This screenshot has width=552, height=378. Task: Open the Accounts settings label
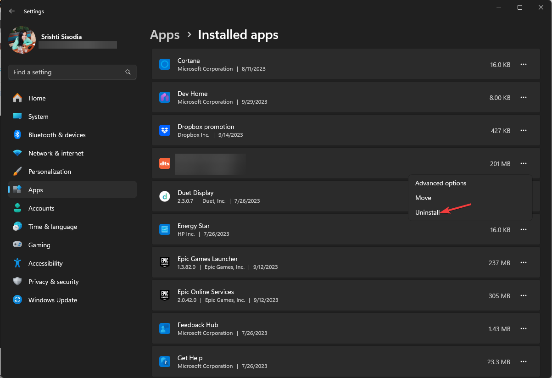click(41, 208)
